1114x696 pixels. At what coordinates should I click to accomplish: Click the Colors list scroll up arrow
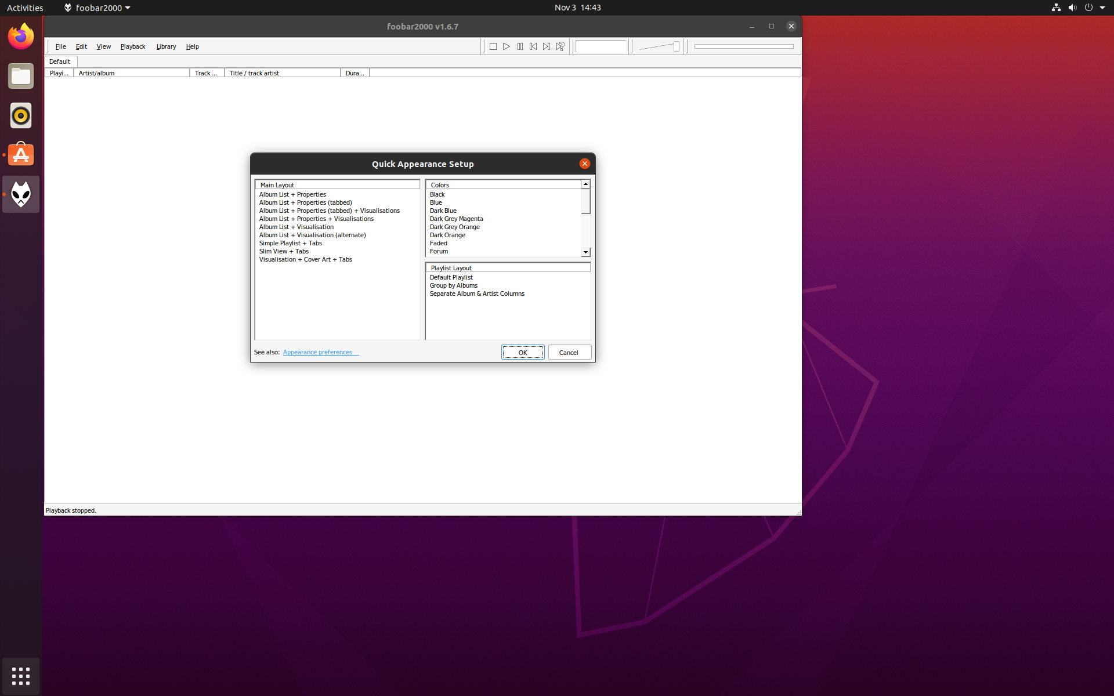point(585,184)
